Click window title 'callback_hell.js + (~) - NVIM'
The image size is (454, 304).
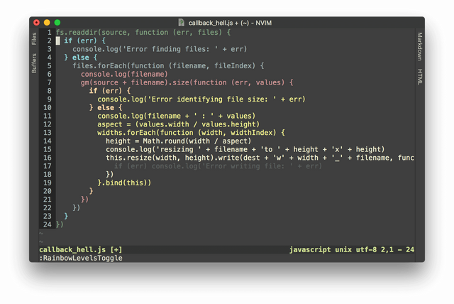[230, 23]
